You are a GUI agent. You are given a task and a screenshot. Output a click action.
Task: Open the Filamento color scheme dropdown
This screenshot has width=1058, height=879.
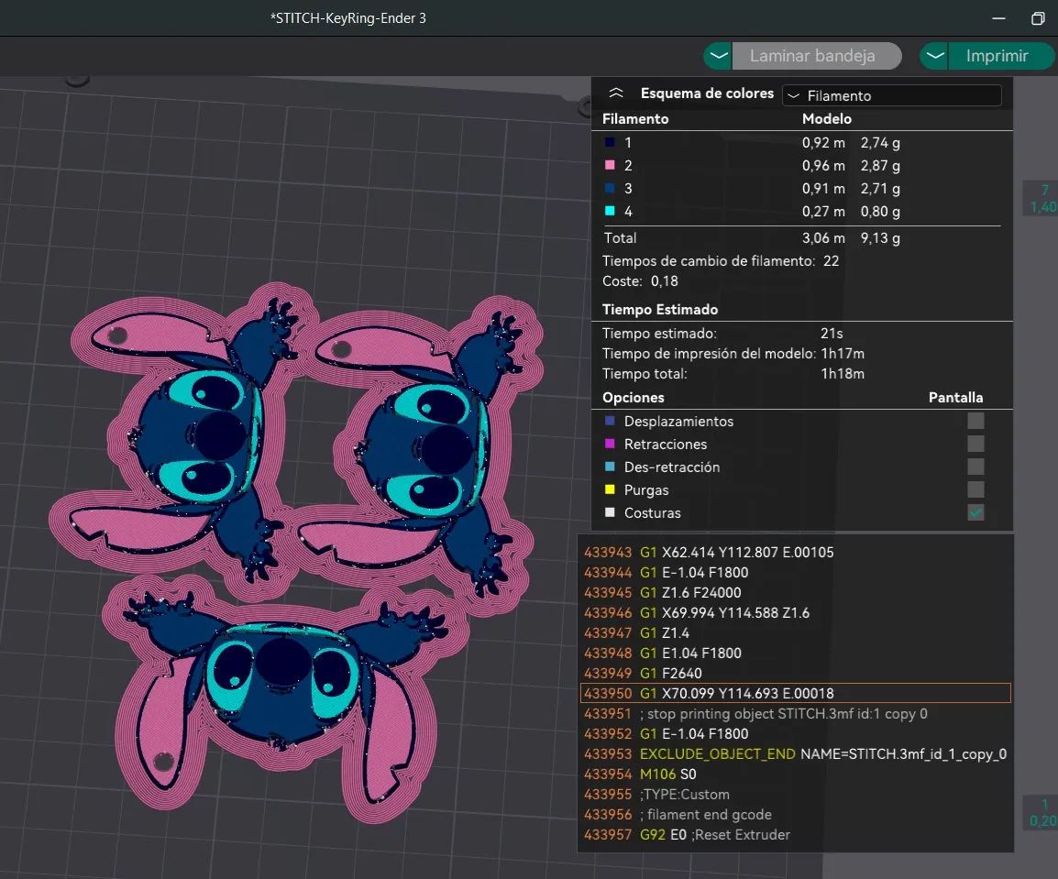coord(891,95)
